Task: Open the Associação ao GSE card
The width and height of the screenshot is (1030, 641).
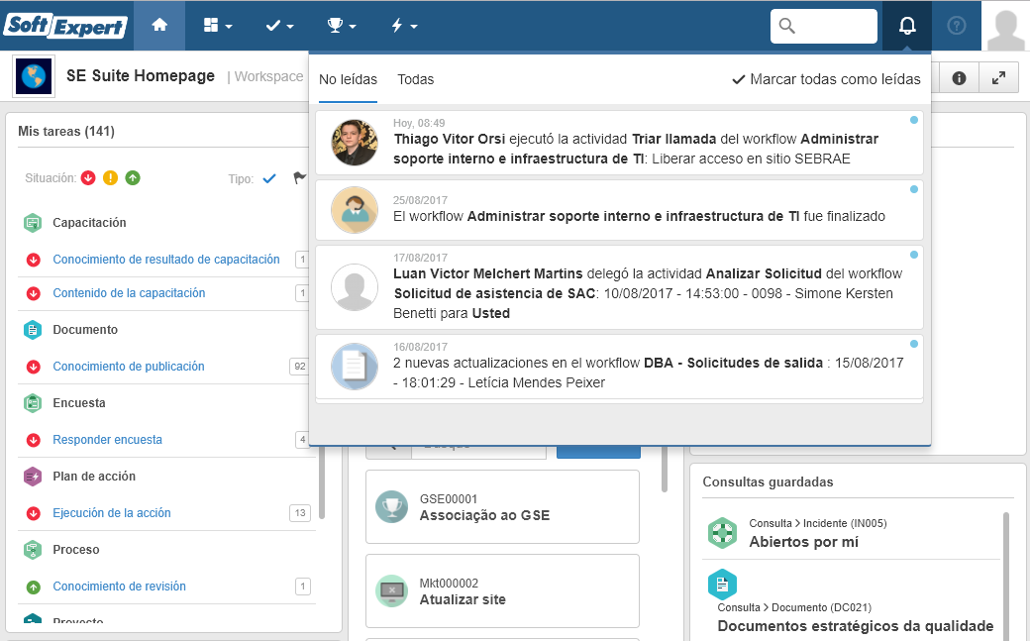Action: (502, 507)
